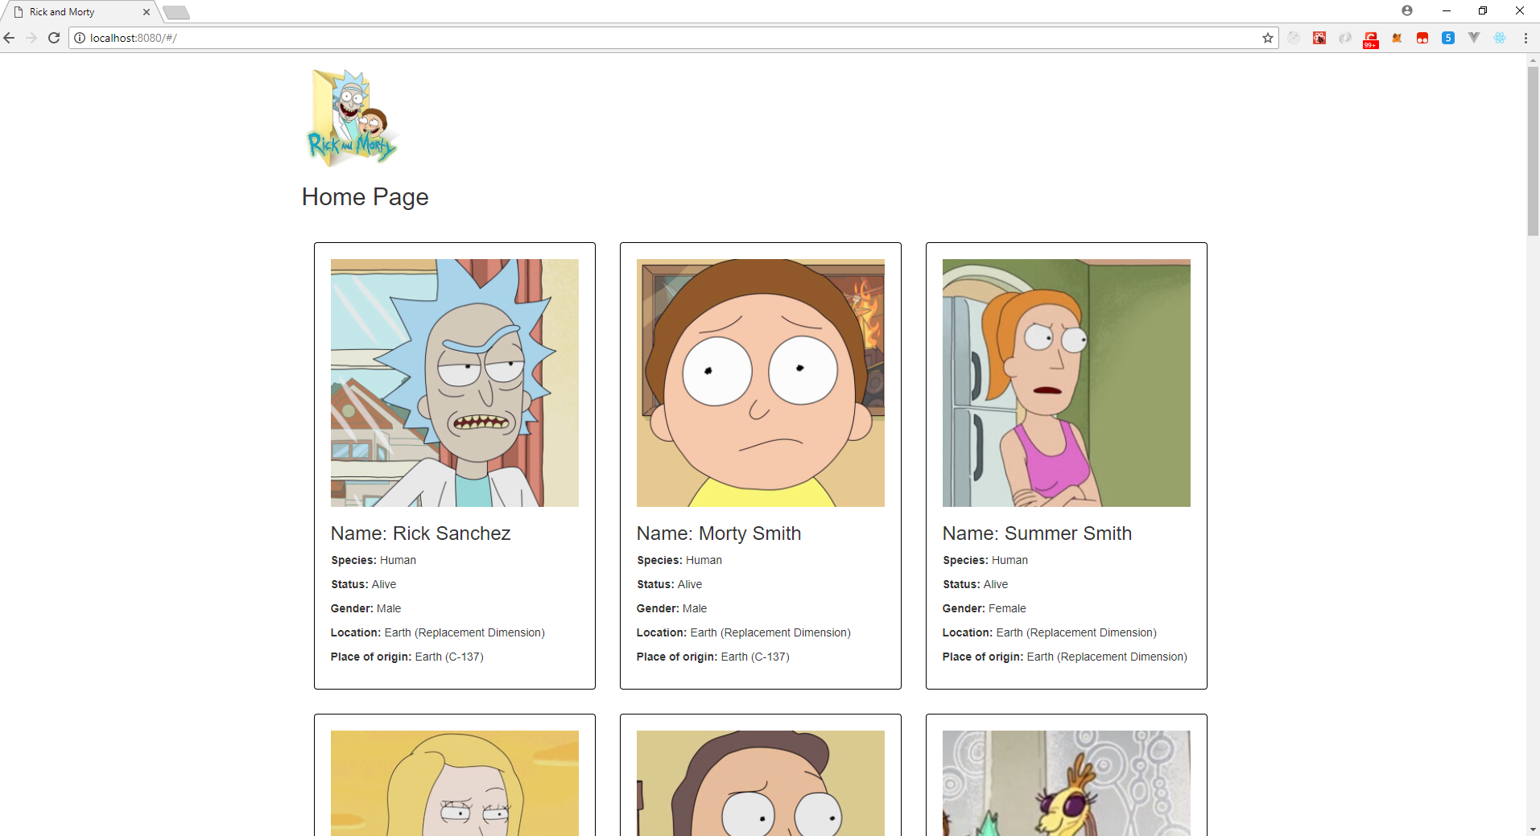The image size is (1540, 836).
Task: Click Rick Sanchez's 'Status: Alive' line
Action: 364,584
